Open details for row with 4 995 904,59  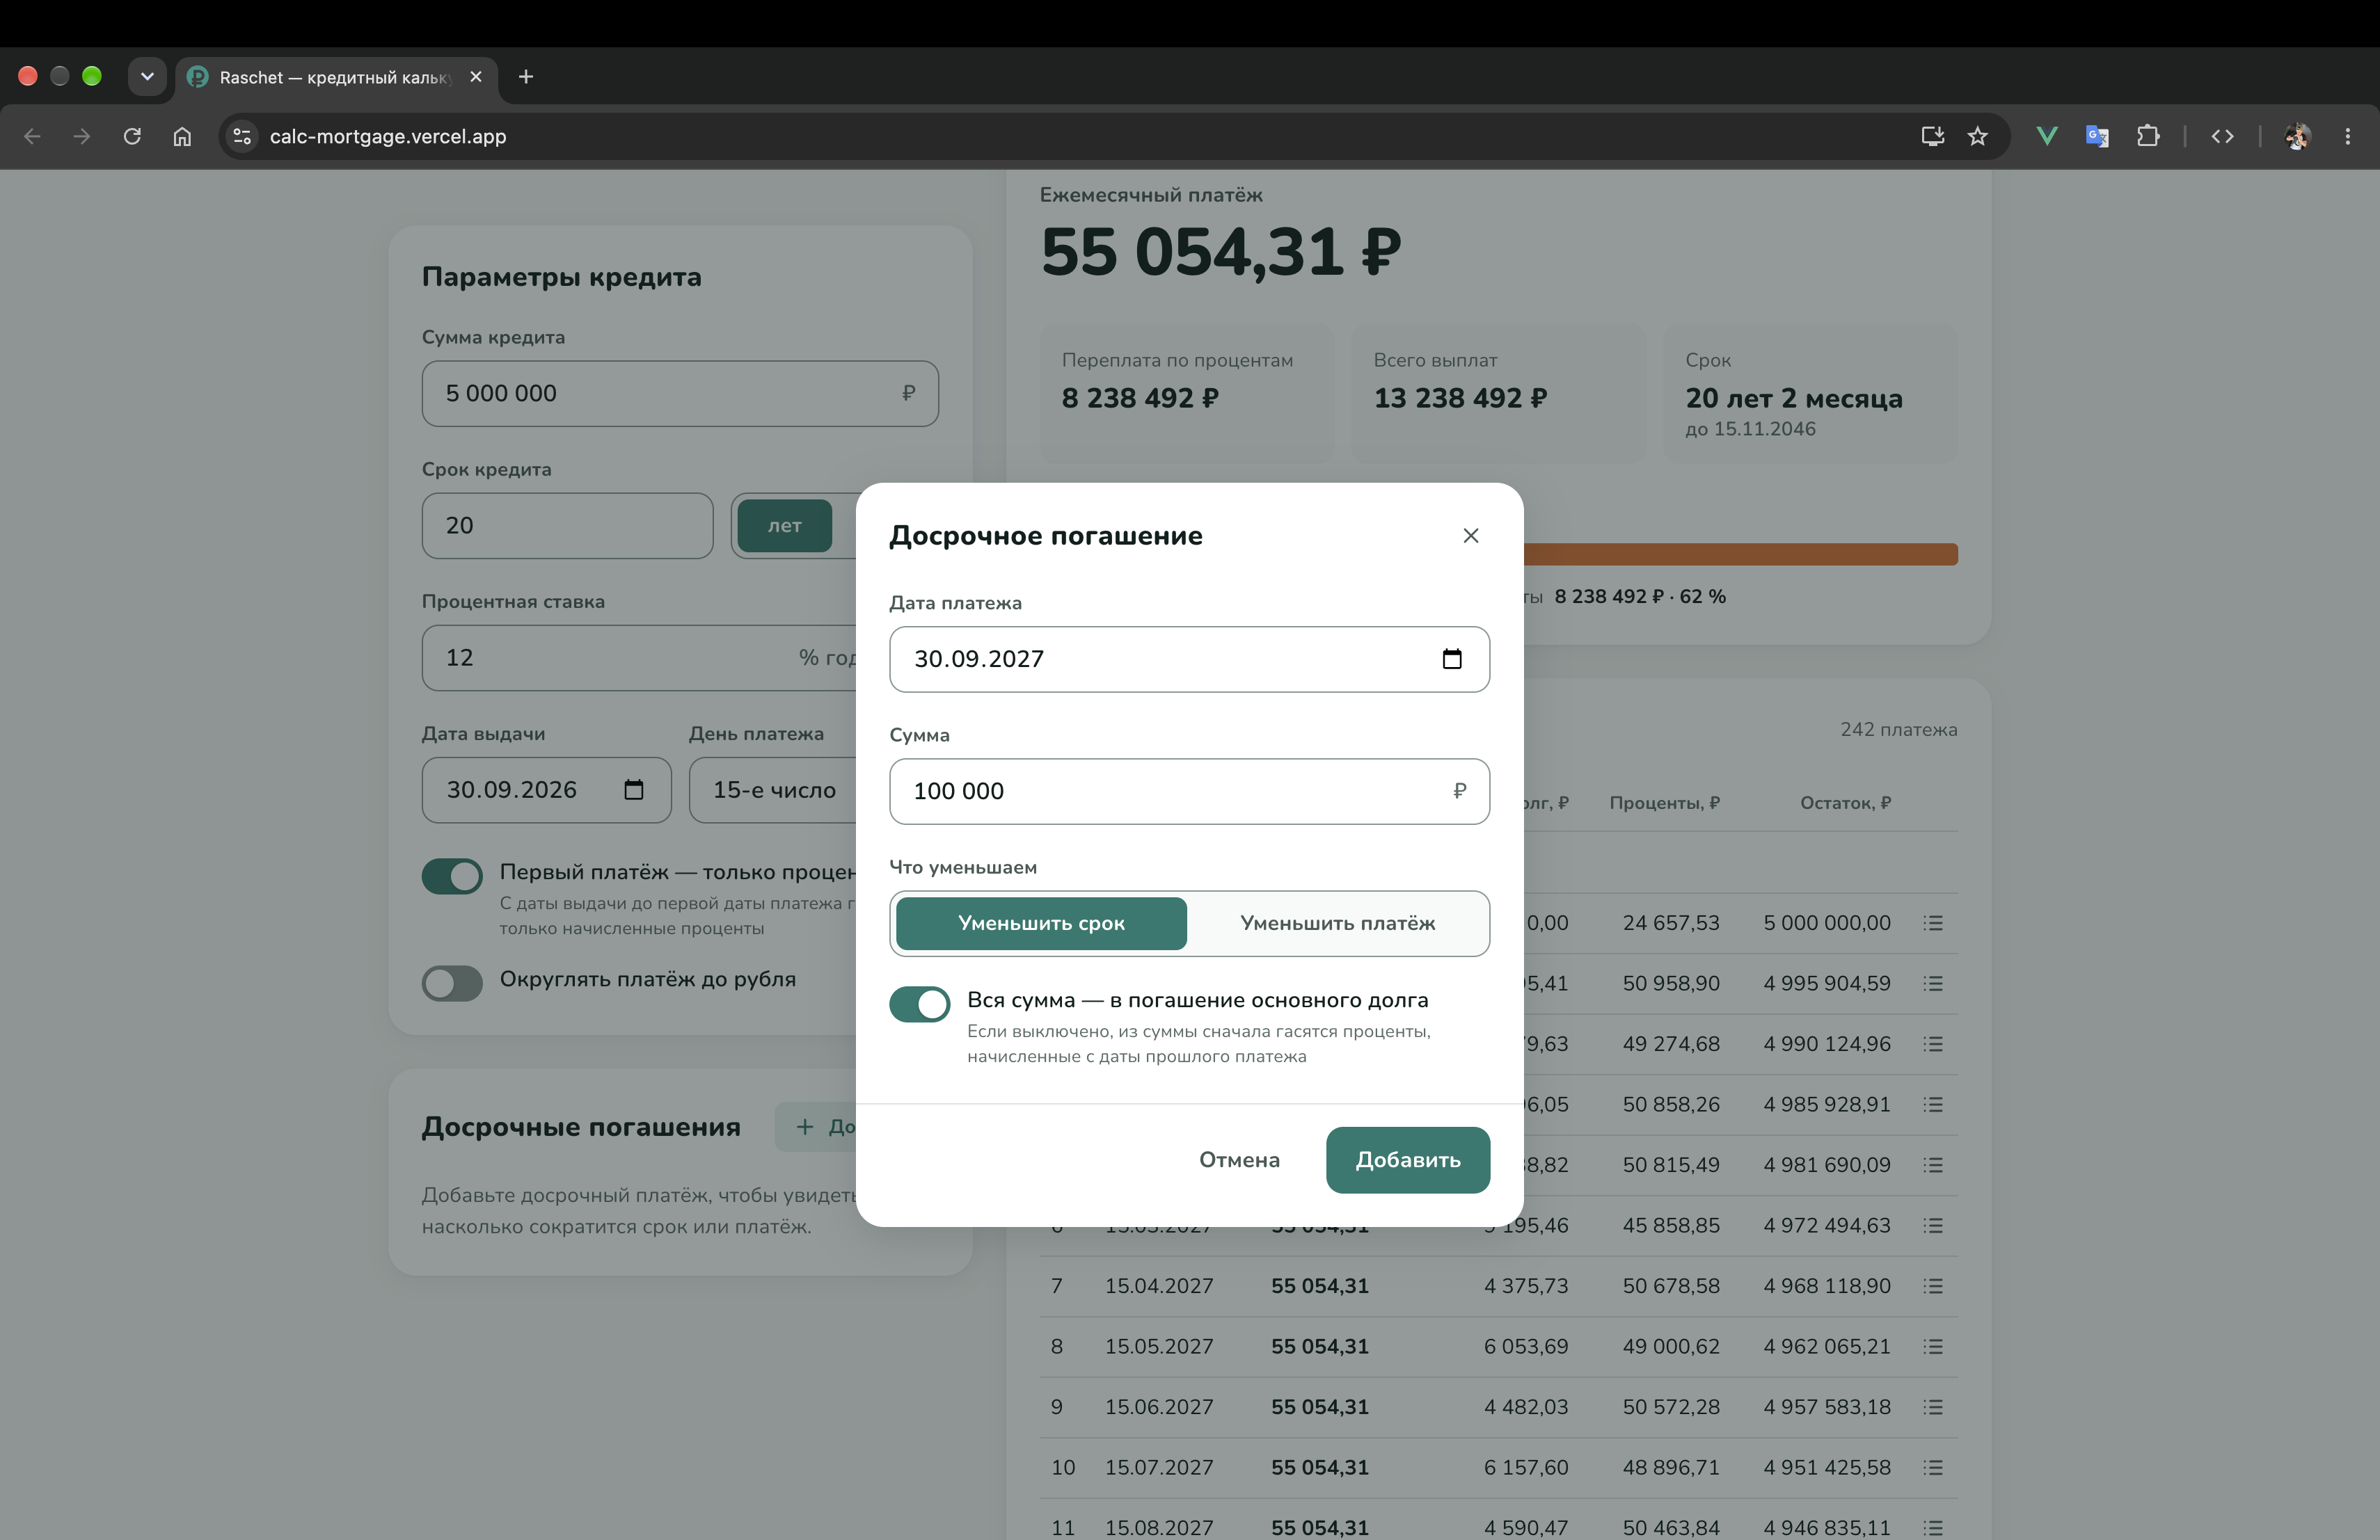click(x=1932, y=984)
